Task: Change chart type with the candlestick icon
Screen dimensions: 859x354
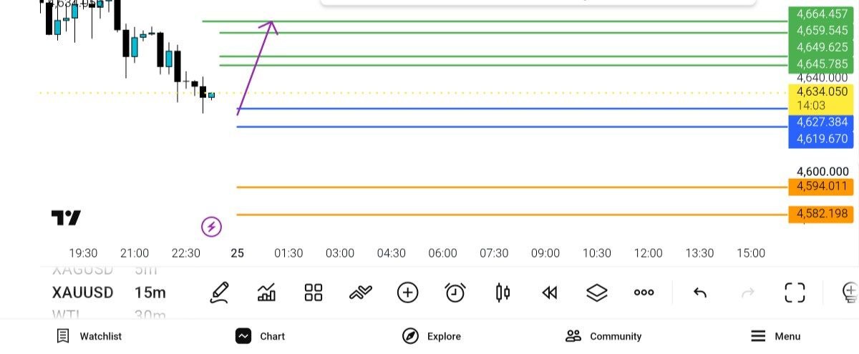Action: [x=503, y=292]
